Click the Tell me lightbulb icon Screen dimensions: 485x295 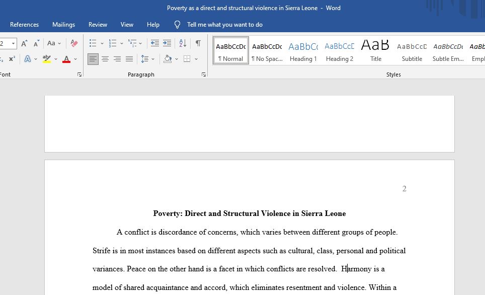[177, 25]
